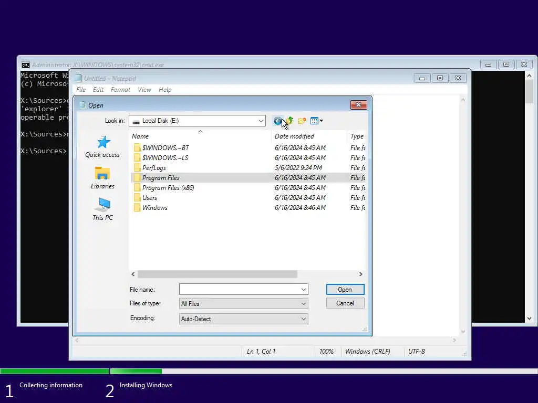The image size is (538, 403).
Task: Click Ln 1, Col 1 in Notepad status bar
Action: pyautogui.click(x=261, y=352)
